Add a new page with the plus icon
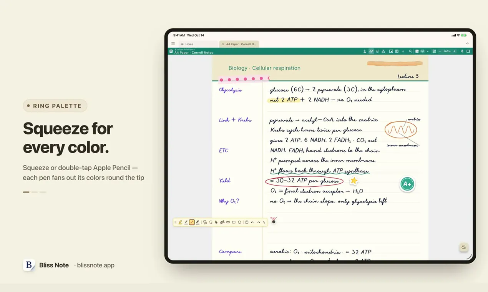This screenshot has height=292, width=488. click(403, 51)
